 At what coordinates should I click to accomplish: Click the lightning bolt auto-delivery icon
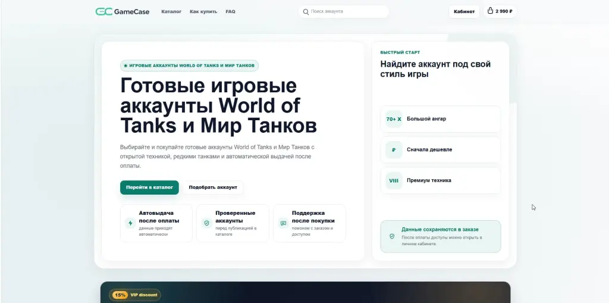(x=130, y=223)
